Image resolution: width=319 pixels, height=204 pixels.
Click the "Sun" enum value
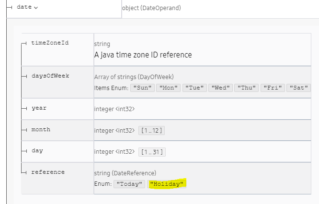142,88
